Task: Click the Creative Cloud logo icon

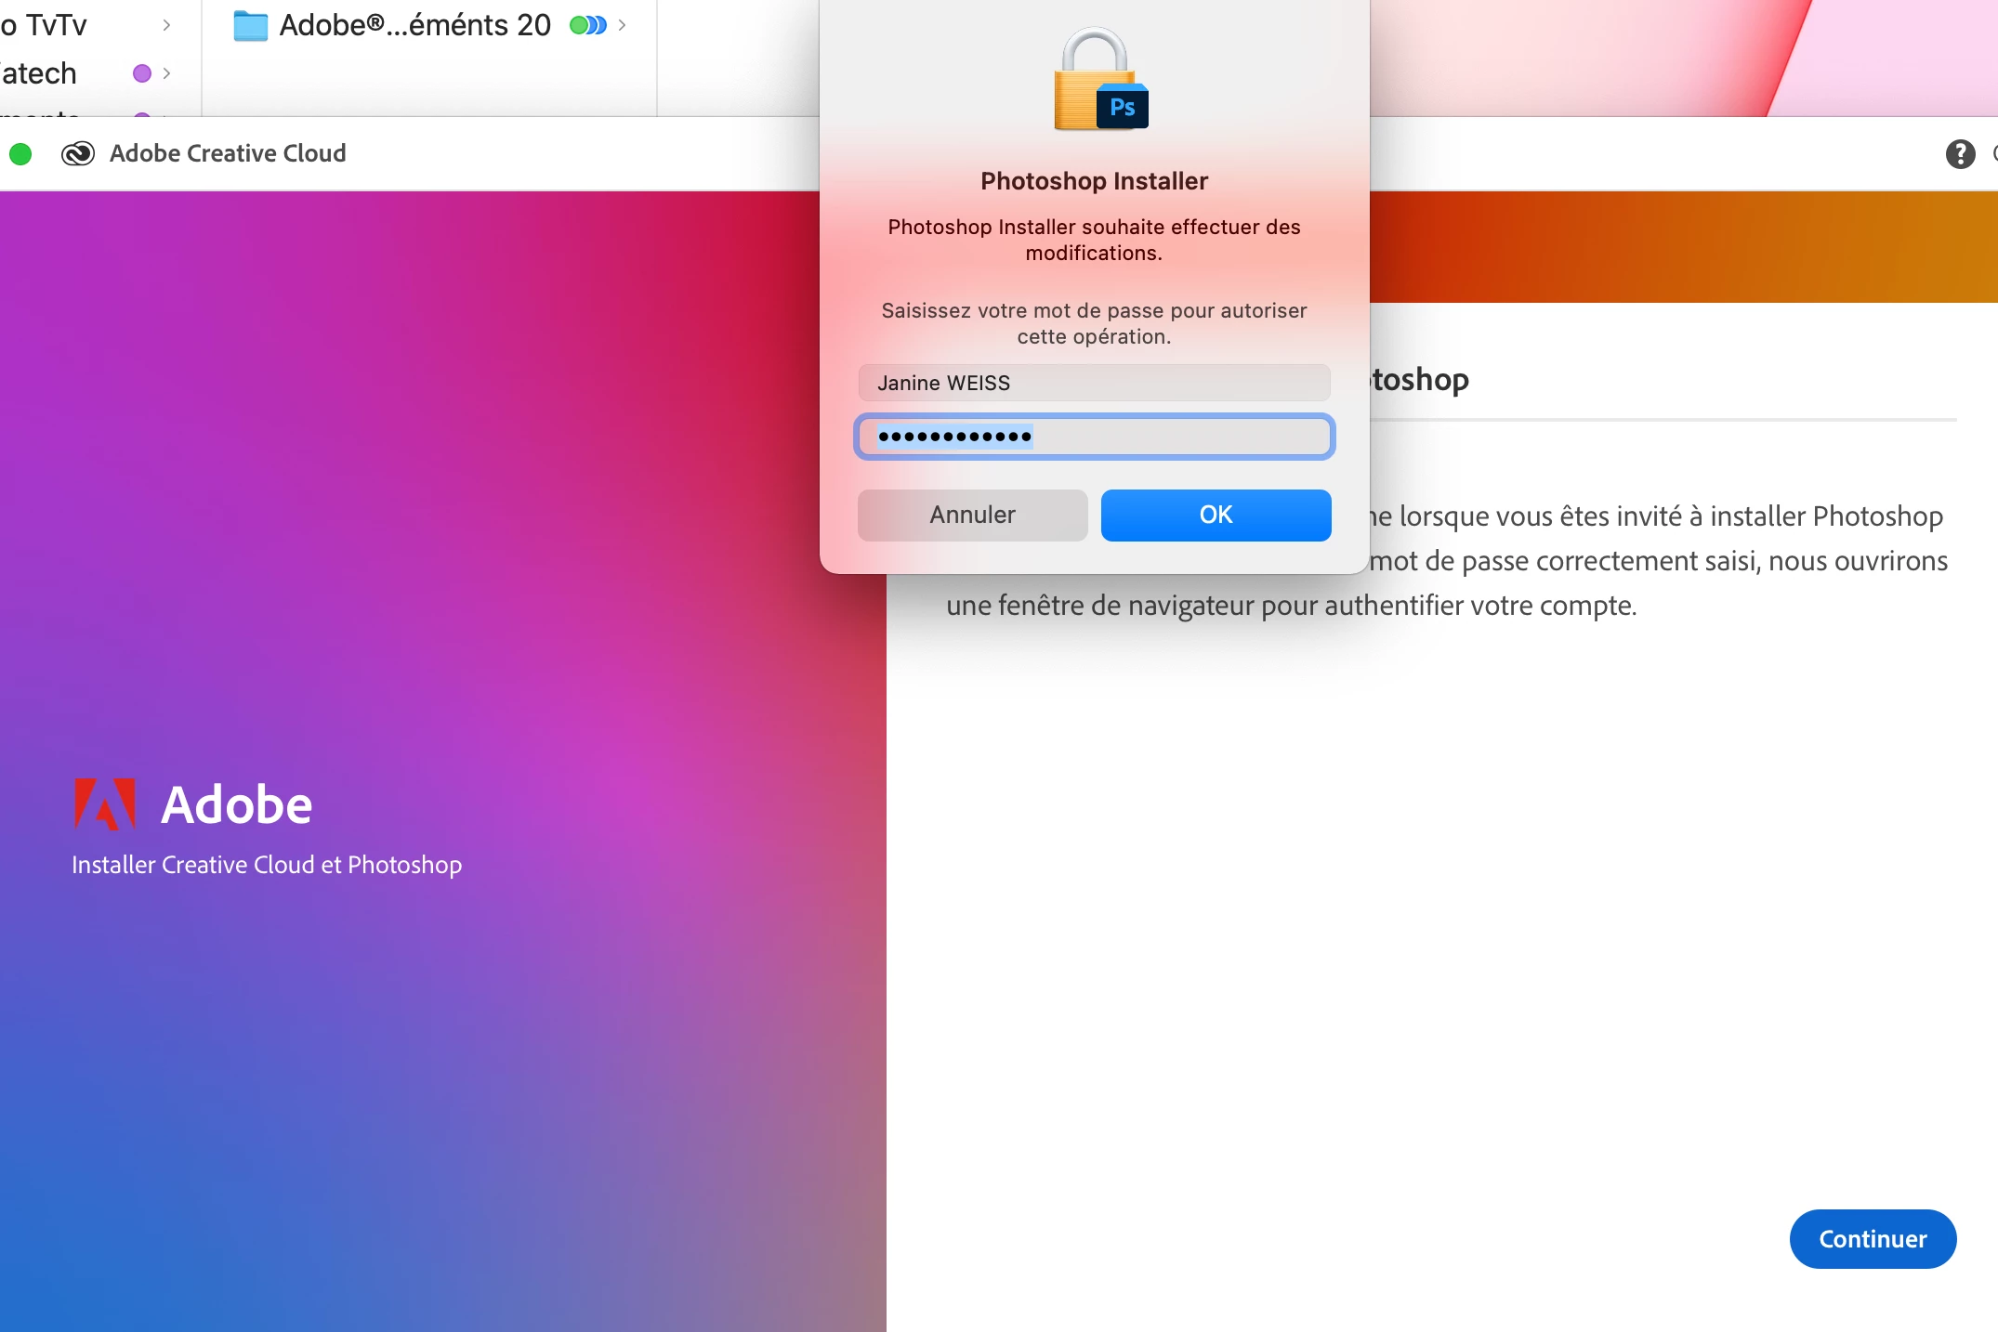Action: (x=78, y=153)
